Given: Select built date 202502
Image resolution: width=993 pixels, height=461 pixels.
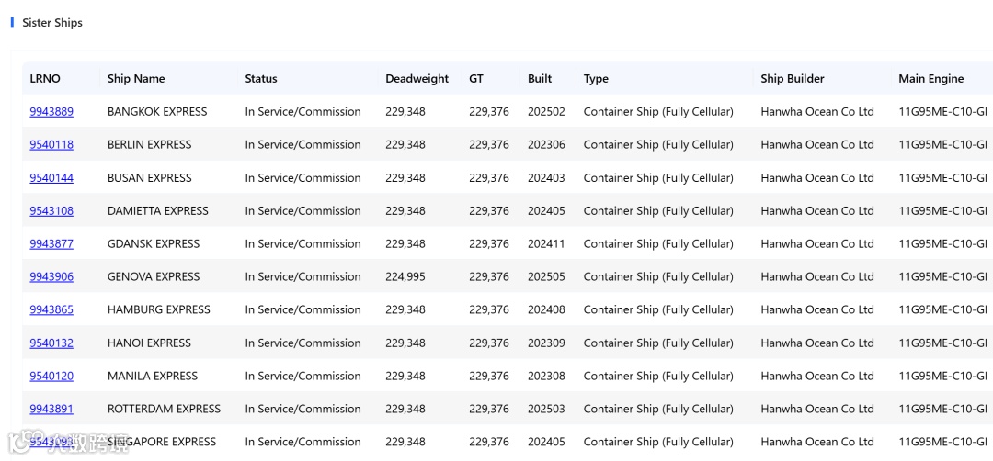Looking at the screenshot, I should coord(546,112).
